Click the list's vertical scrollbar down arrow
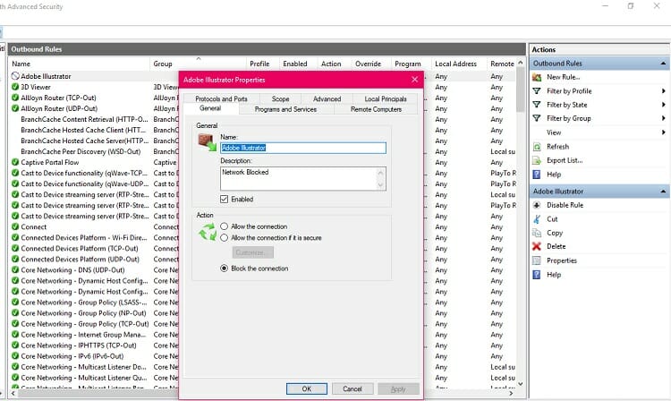 (521, 383)
